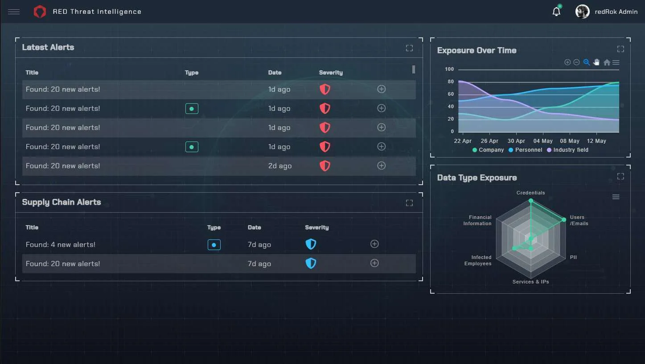Click the '2d ago' date cell
The width and height of the screenshot is (645, 364).
click(280, 166)
